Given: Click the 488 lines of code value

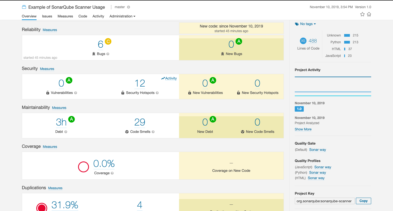Looking at the screenshot, I should [x=313, y=41].
